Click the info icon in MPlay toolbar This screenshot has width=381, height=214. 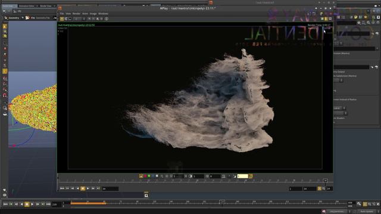coord(107,18)
